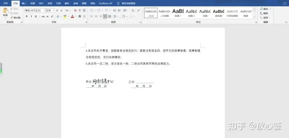The image size is (289, 138).
Task: Click the Enclosed Character circle icon
Action: click(x=84, y=16)
